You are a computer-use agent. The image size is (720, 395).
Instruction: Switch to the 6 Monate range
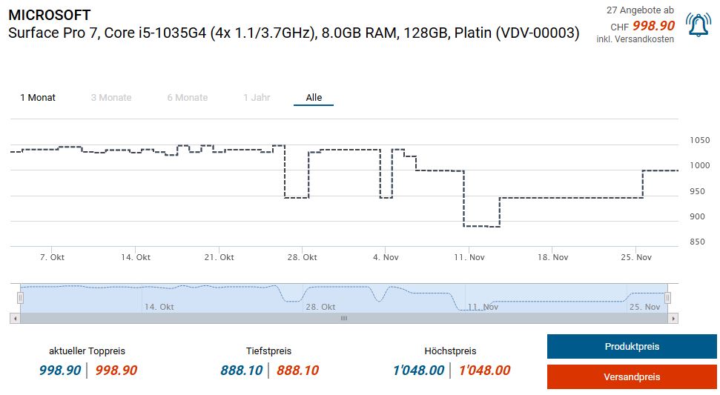point(187,98)
